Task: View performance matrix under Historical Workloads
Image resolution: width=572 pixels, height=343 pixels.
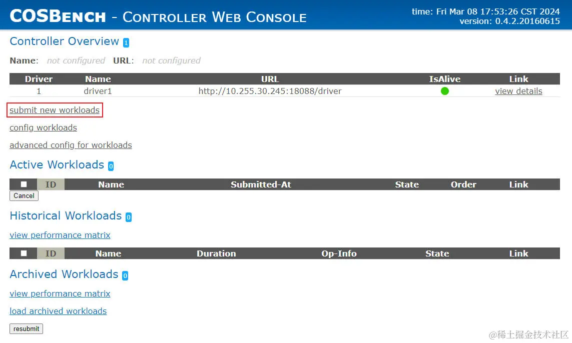Action: [x=60, y=235]
